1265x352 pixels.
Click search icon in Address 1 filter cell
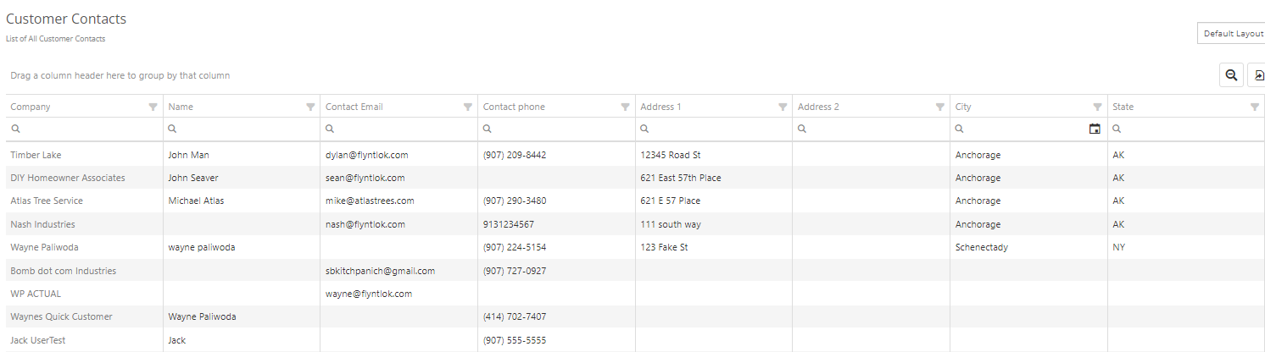point(644,129)
